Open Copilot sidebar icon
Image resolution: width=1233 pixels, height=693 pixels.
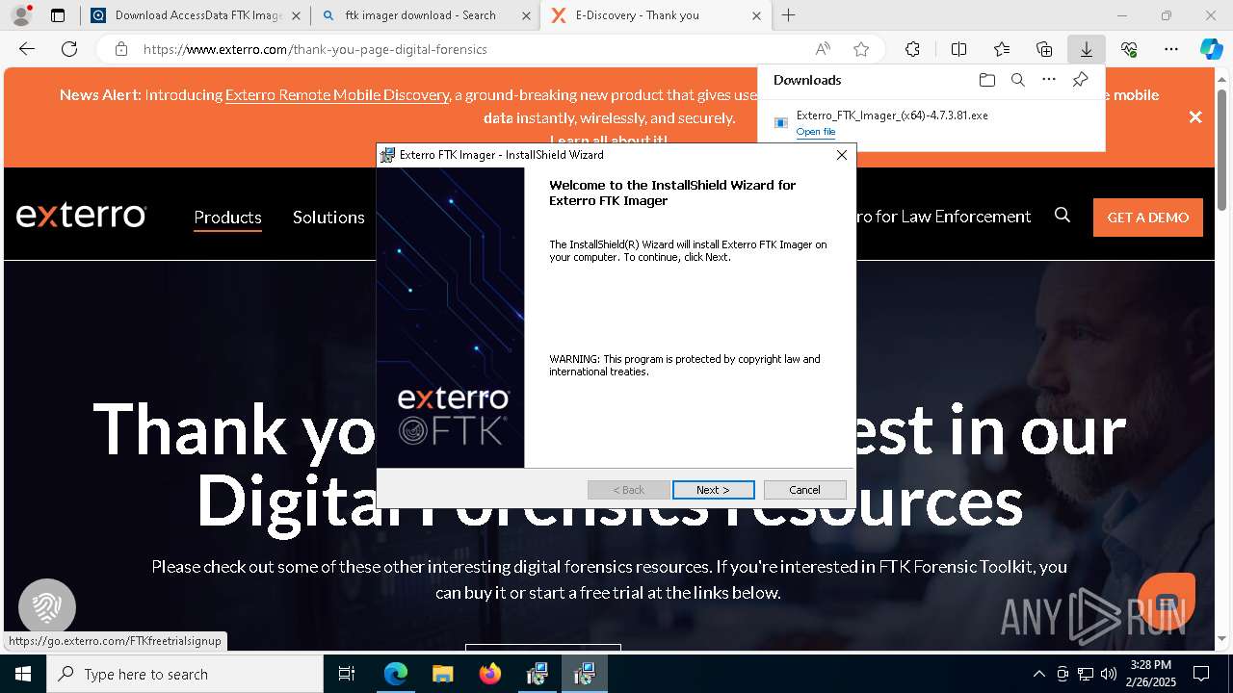pyautogui.click(x=1211, y=49)
